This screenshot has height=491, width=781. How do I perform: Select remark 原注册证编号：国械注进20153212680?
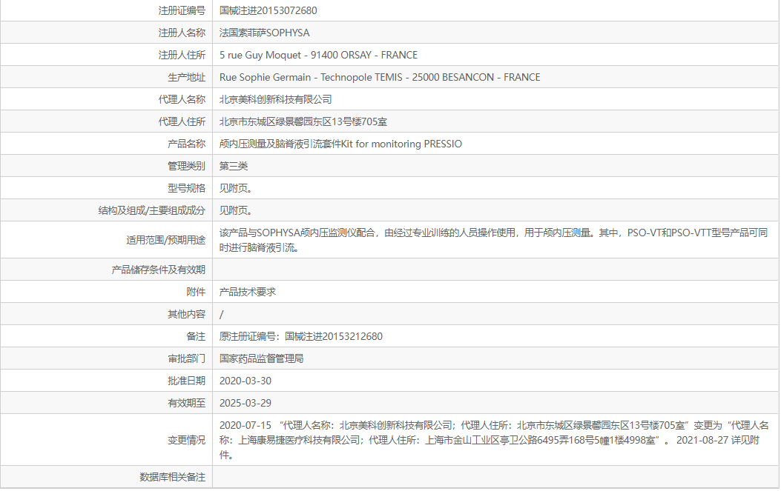(x=301, y=336)
